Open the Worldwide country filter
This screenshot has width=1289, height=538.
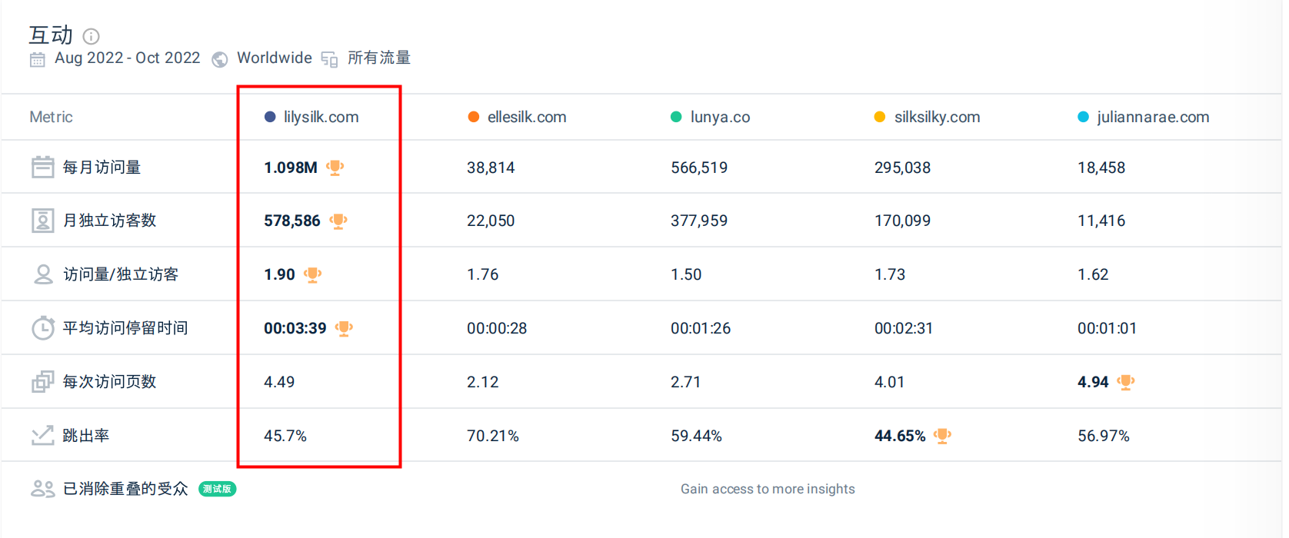pos(275,58)
